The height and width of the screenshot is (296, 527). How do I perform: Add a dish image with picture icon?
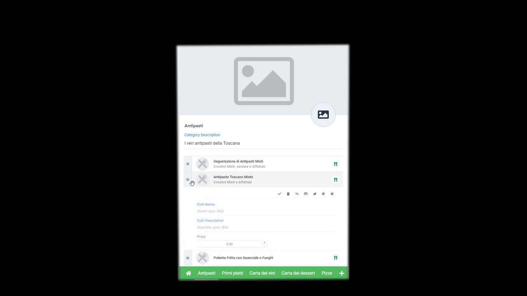[305, 194]
